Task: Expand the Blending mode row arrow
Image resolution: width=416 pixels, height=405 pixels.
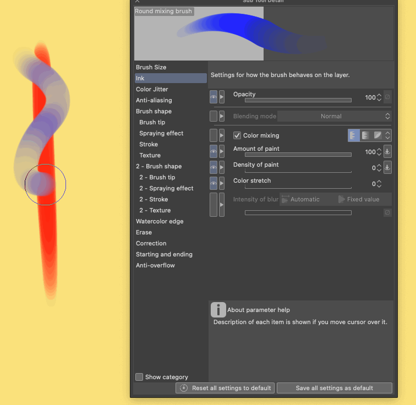Action: coord(222,116)
